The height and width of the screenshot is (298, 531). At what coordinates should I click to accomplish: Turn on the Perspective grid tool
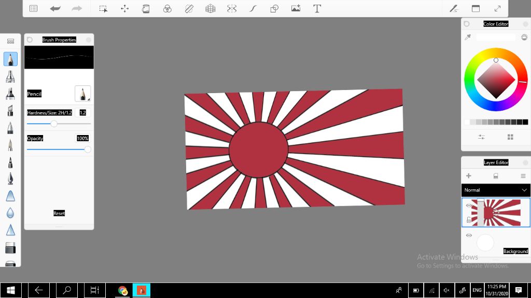coord(211,8)
